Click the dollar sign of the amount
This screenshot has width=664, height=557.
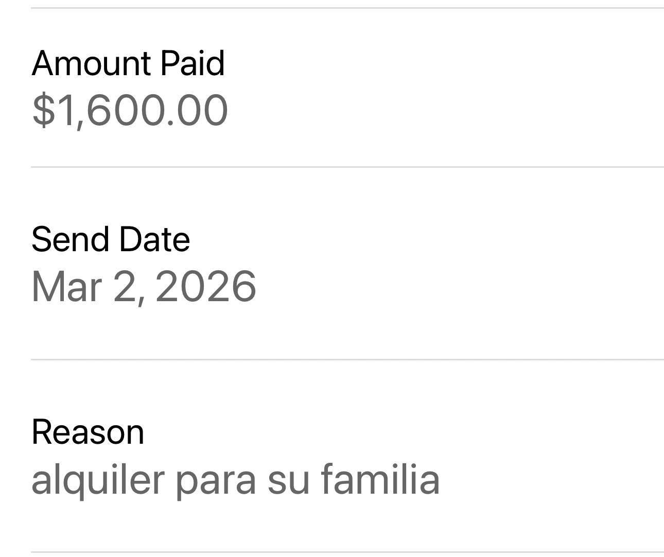tap(42, 110)
